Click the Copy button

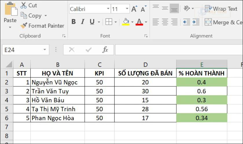[31, 16]
